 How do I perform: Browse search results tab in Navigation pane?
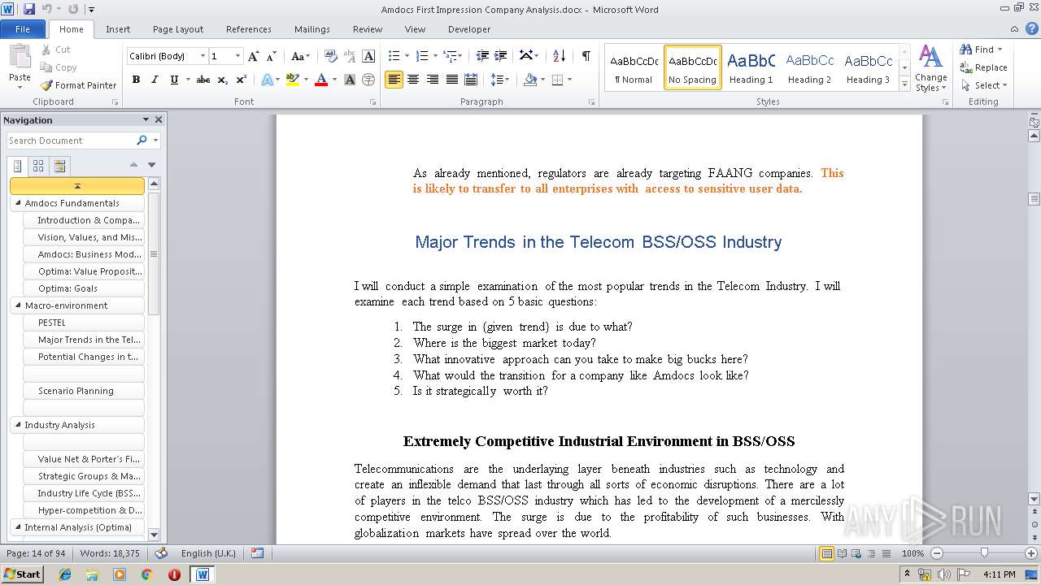[x=59, y=166]
